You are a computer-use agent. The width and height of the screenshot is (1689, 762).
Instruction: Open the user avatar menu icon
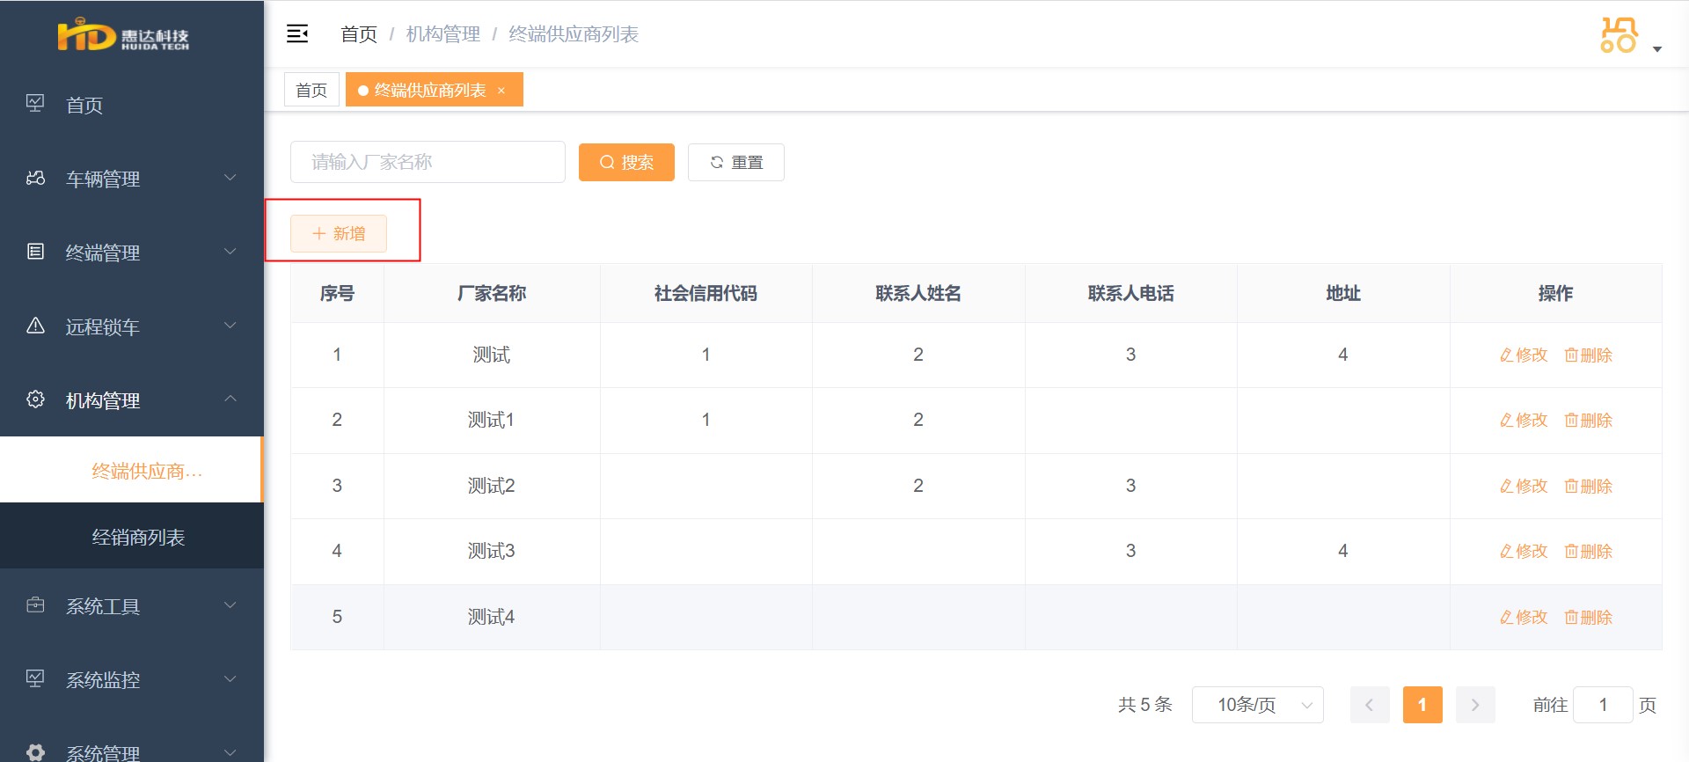(1619, 34)
